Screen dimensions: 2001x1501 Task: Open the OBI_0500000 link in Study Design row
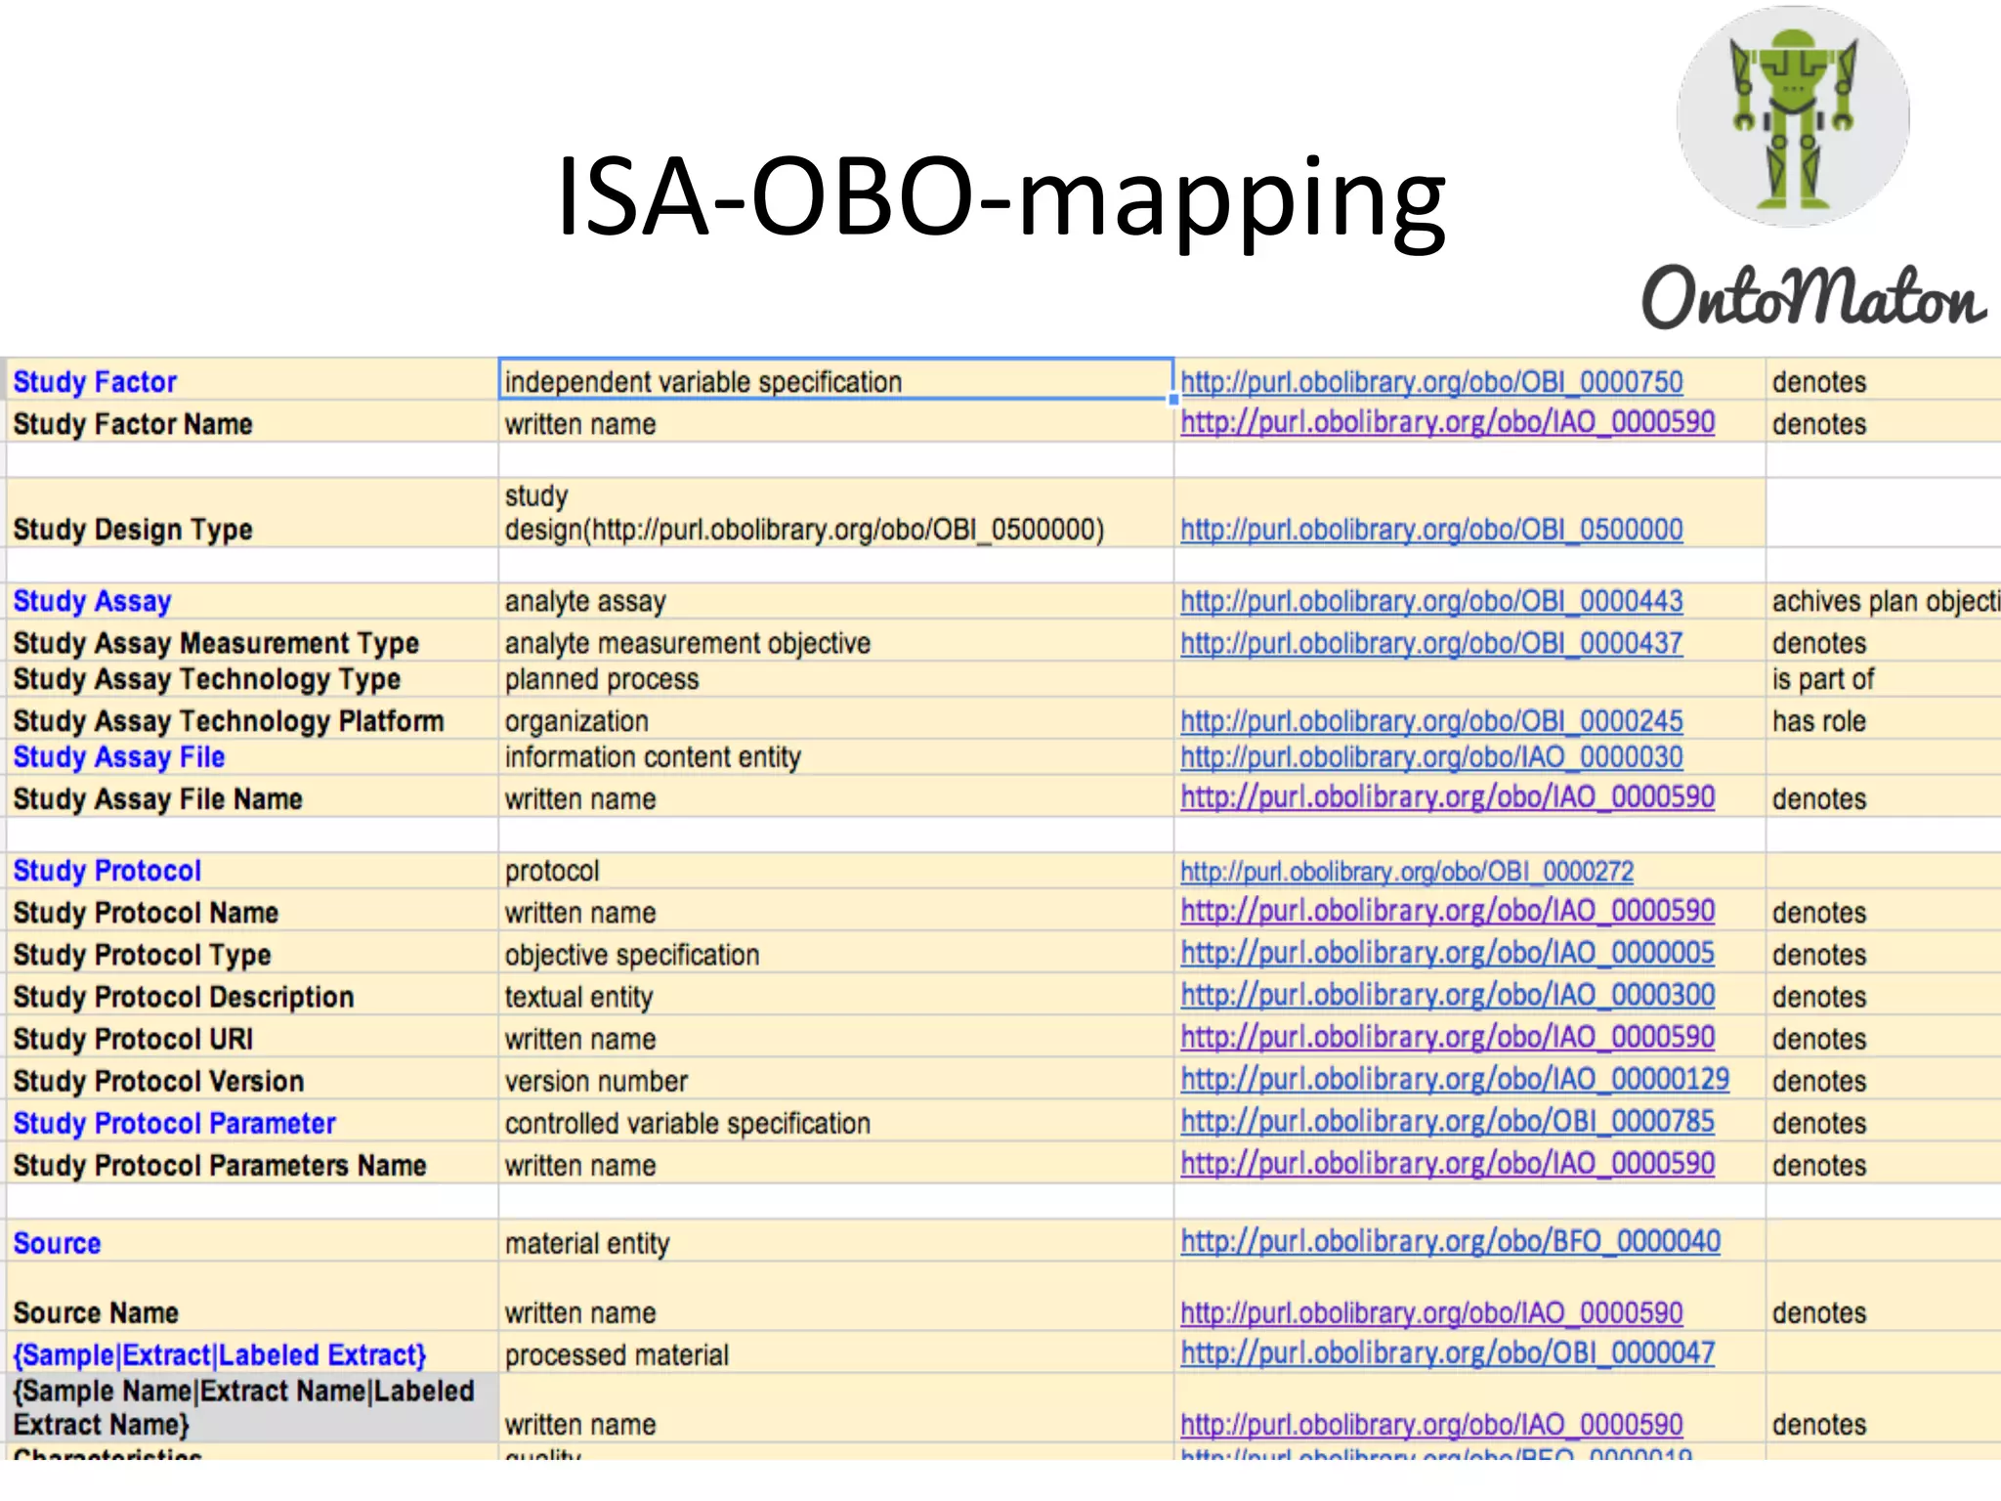(x=1431, y=529)
